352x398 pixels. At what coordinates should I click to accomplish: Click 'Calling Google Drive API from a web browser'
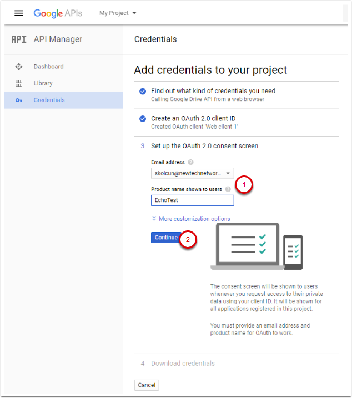(x=208, y=99)
